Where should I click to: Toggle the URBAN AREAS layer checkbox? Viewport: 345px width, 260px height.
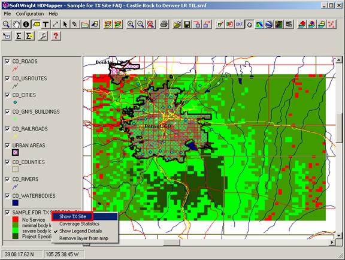[7, 146]
